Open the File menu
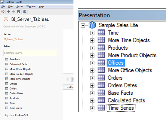Image resolution: width=166 pixels, height=120 pixels. tap(3, 6)
